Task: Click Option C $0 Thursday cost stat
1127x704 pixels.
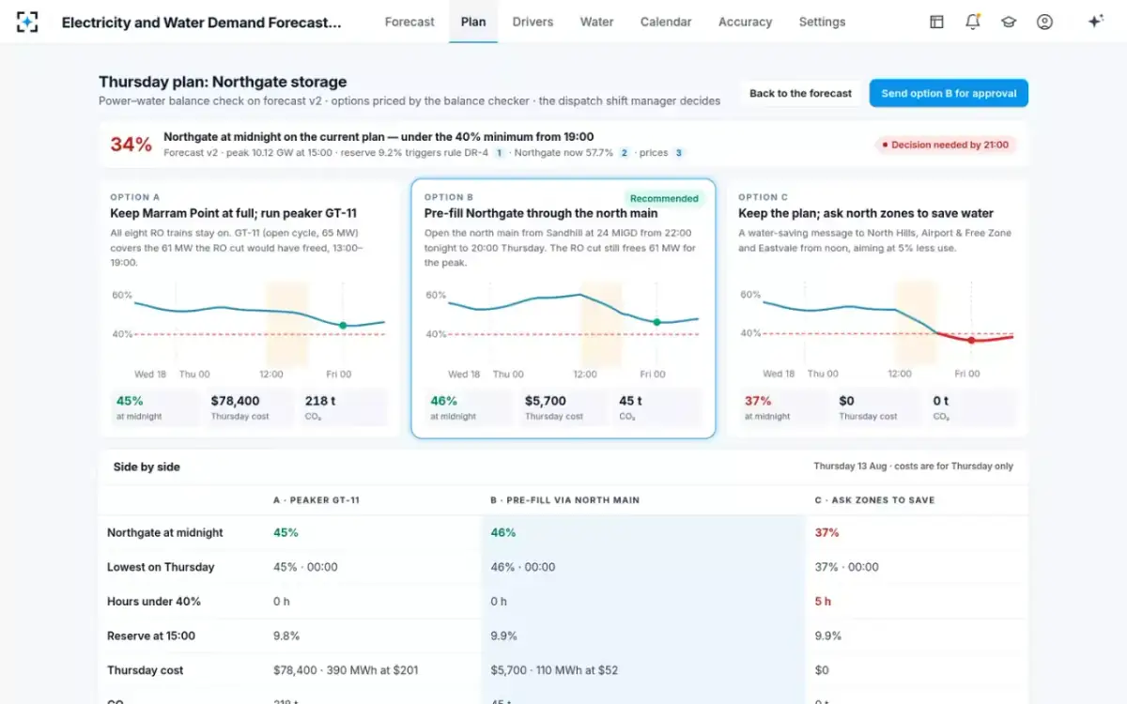Action: point(877,407)
